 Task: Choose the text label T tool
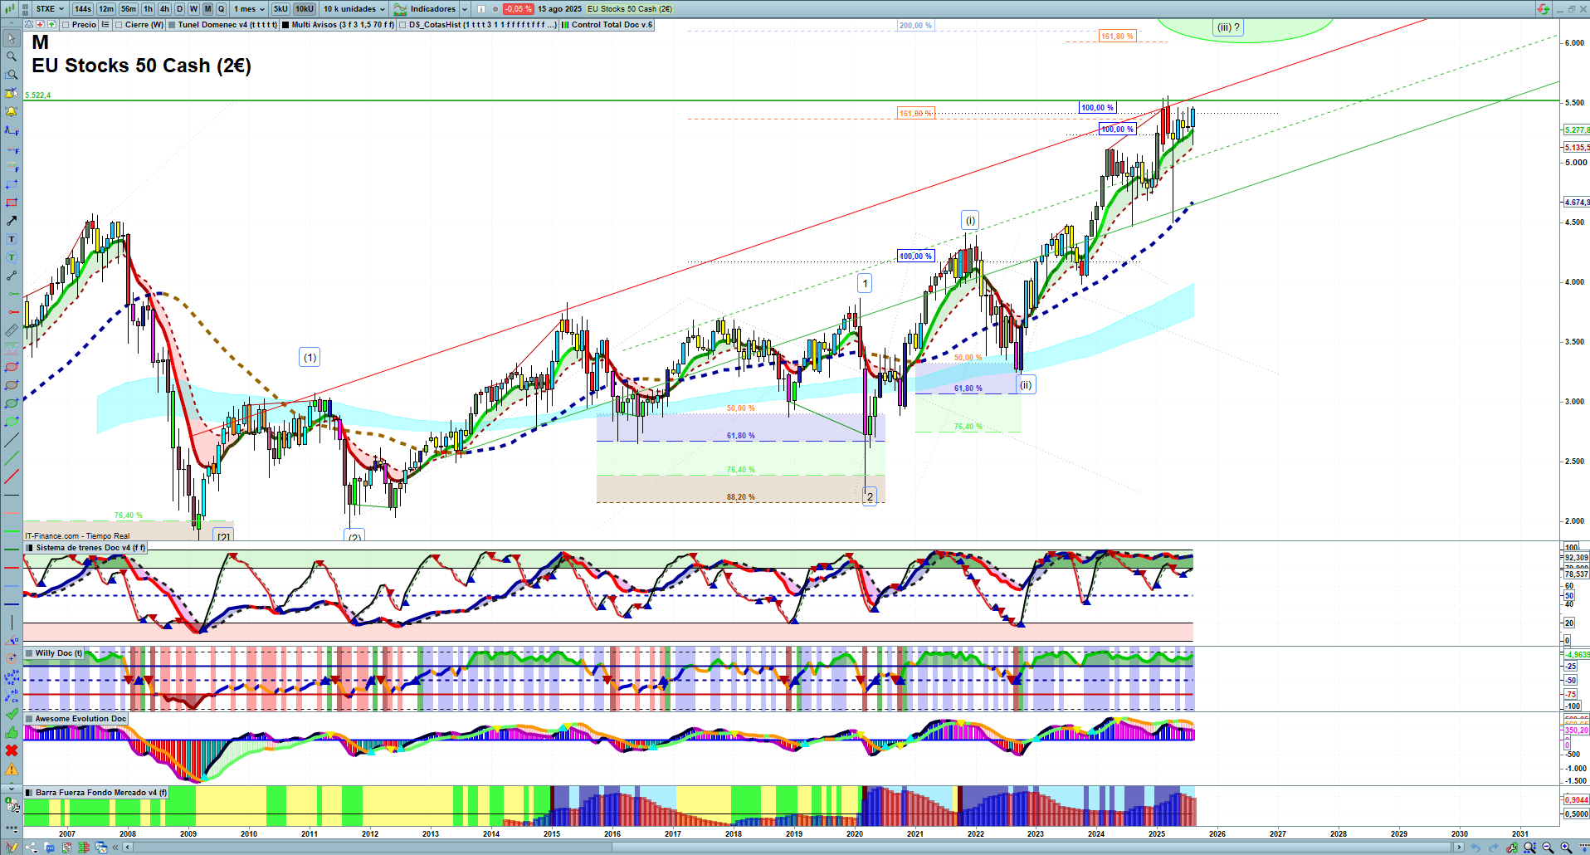12,239
